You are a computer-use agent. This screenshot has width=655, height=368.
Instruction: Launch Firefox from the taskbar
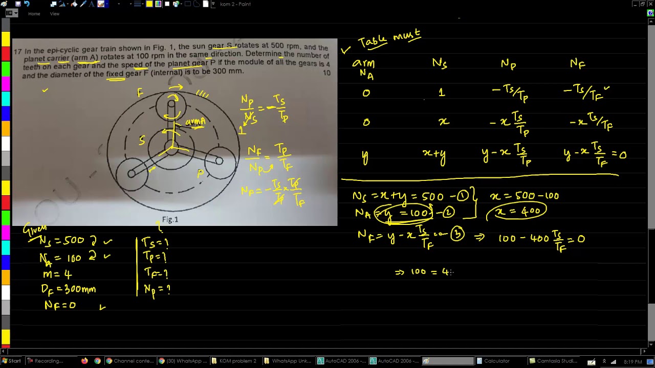[x=84, y=361]
